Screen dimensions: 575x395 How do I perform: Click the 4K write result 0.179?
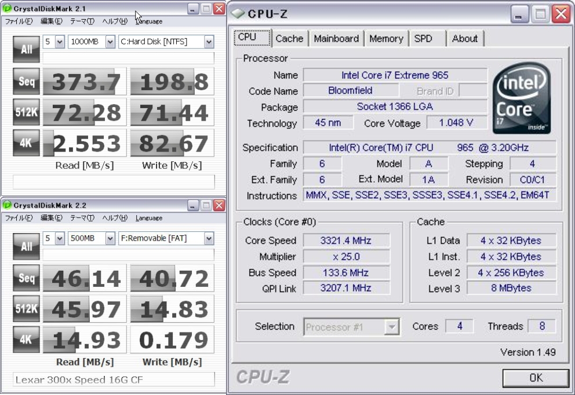click(172, 339)
